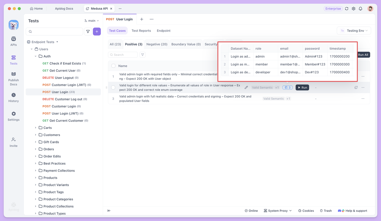Expand the Carts folder in the tree
This screenshot has height=221, width=381.
[x=35, y=127]
